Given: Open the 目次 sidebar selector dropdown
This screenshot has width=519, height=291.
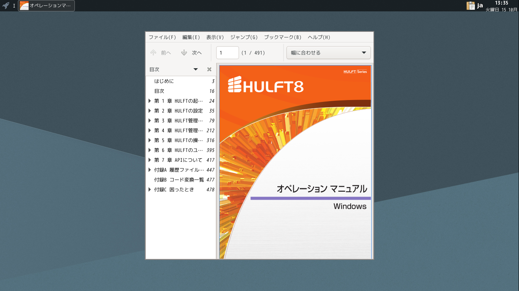Looking at the screenshot, I should [x=174, y=69].
